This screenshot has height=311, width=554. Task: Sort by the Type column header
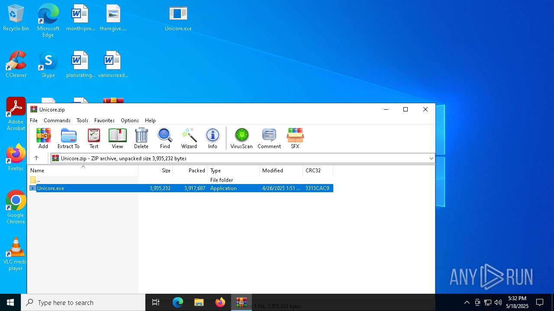click(x=234, y=171)
